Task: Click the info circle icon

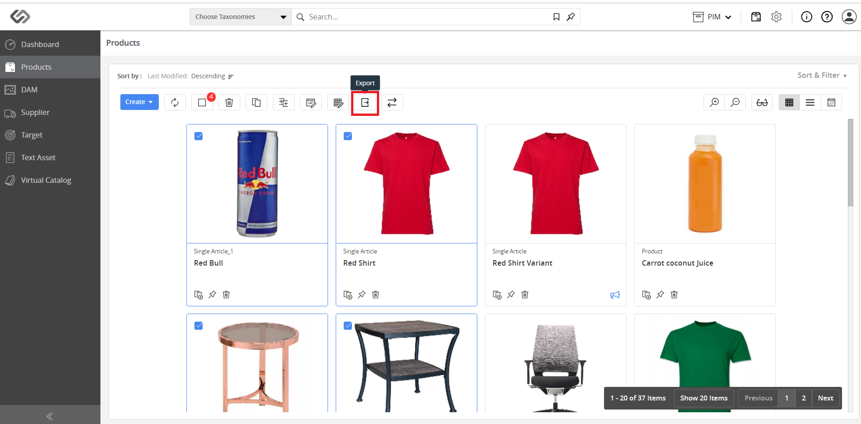Action: (807, 17)
